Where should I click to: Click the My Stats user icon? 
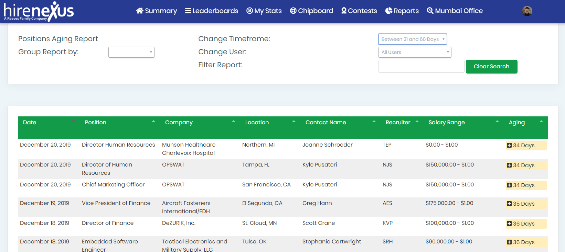(250, 11)
